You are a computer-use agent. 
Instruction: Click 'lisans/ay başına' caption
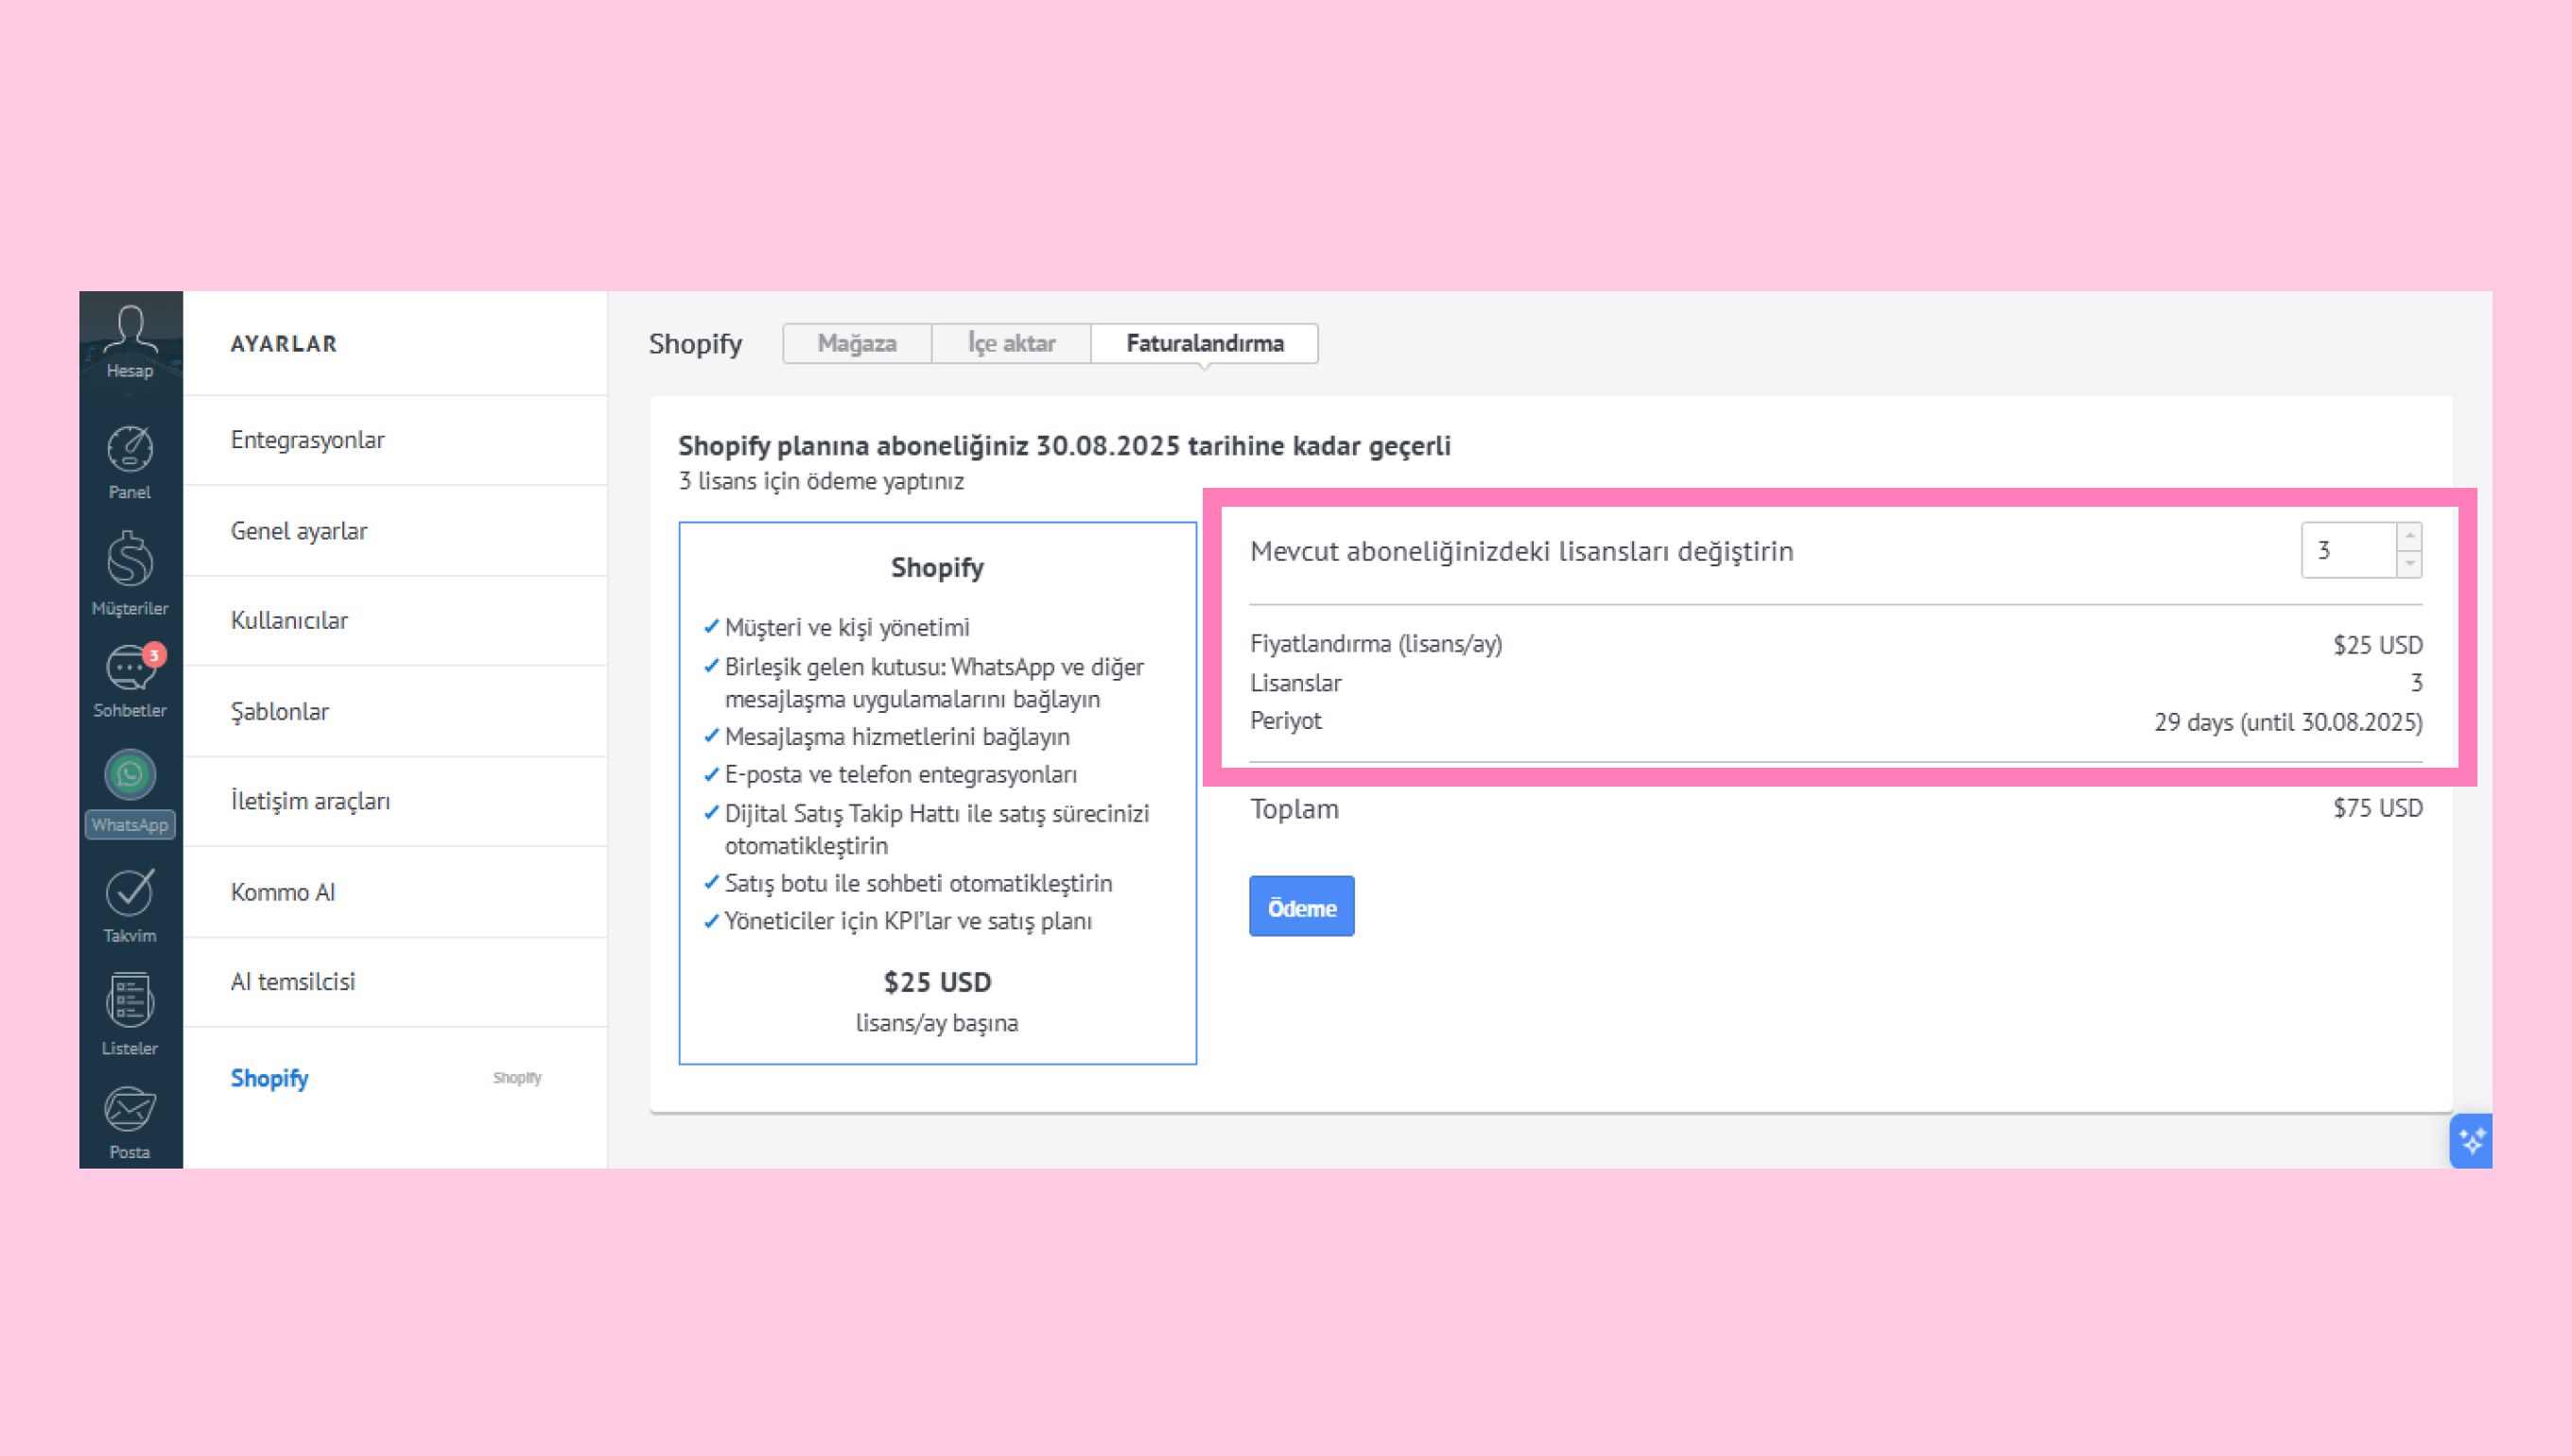click(937, 1023)
